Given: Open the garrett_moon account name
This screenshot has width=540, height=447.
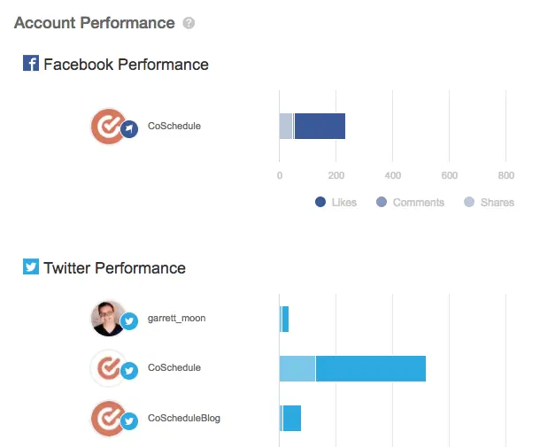Looking at the screenshot, I should [177, 318].
